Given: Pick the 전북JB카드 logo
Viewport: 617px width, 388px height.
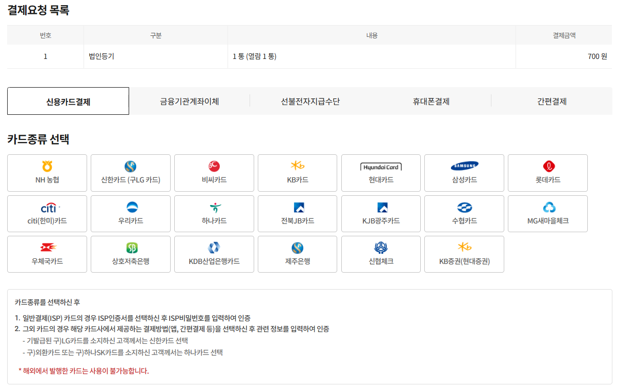Looking at the screenshot, I should point(299,208).
